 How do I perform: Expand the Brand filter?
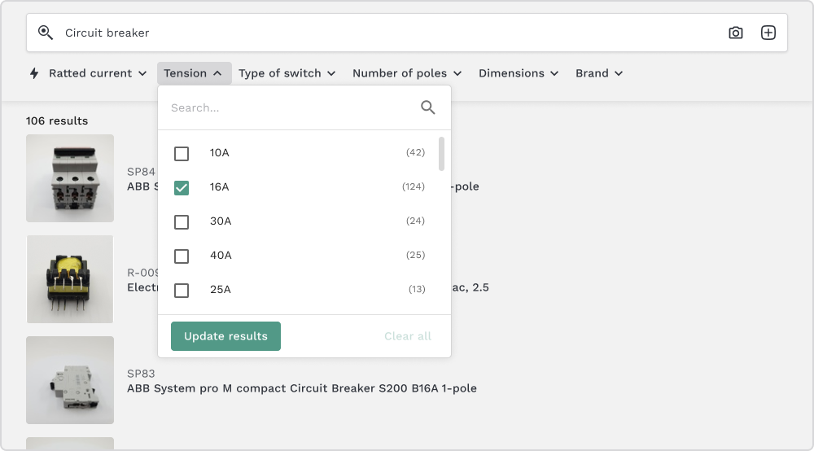[599, 73]
